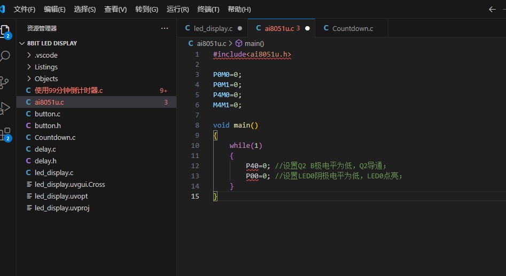
Task: Click unsaved dot on led_display.c tab
Action: coord(240,28)
